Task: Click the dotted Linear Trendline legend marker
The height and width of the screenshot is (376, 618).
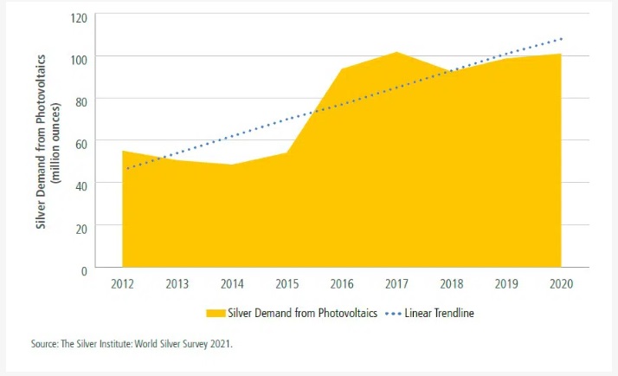Action: click(x=393, y=313)
